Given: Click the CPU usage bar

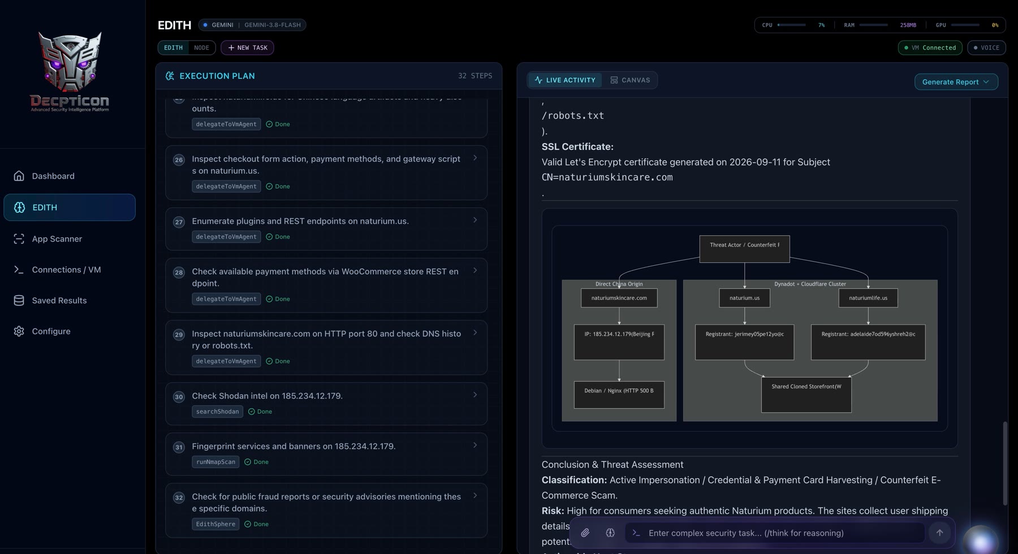Looking at the screenshot, I should [792, 25].
